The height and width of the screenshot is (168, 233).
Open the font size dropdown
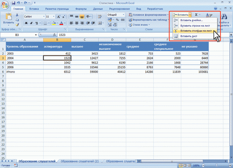click(54, 17)
